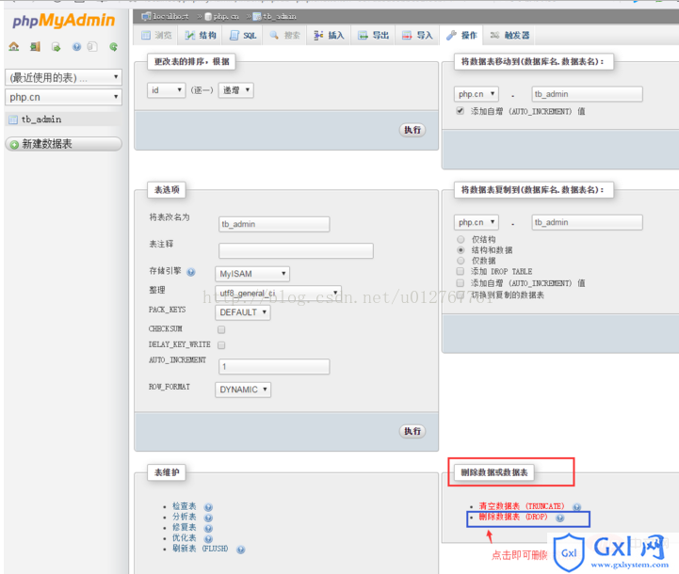
Task: Click 执行 button in sort order section
Action: (x=412, y=130)
